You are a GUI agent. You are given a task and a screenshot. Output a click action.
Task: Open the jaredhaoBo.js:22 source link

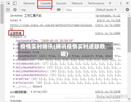click(108, 16)
